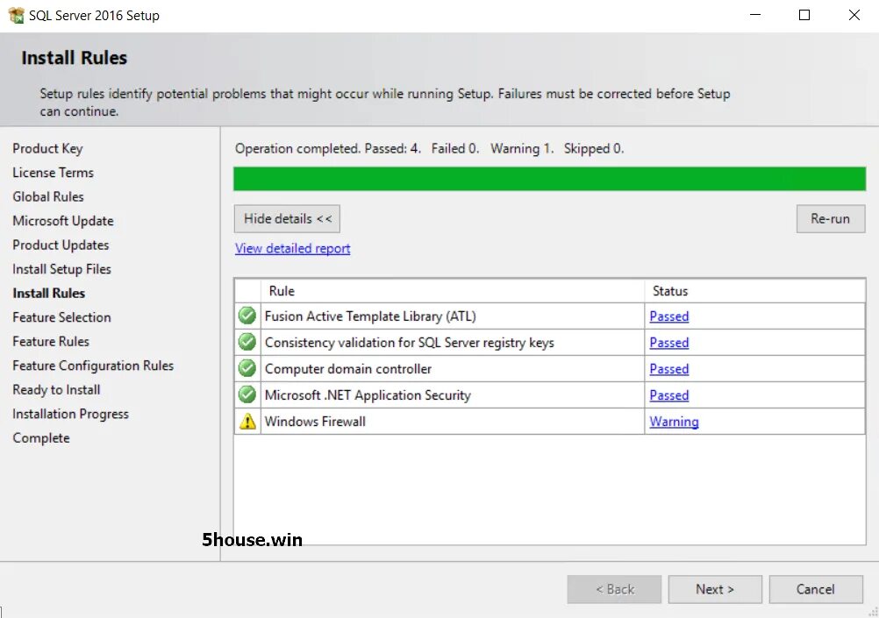Minimize the SQL Server 2016 Setup window

(x=755, y=15)
